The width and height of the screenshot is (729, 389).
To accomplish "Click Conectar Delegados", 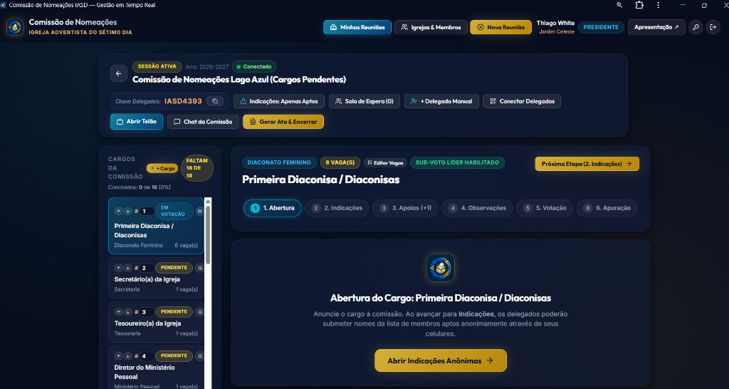I will coord(522,101).
